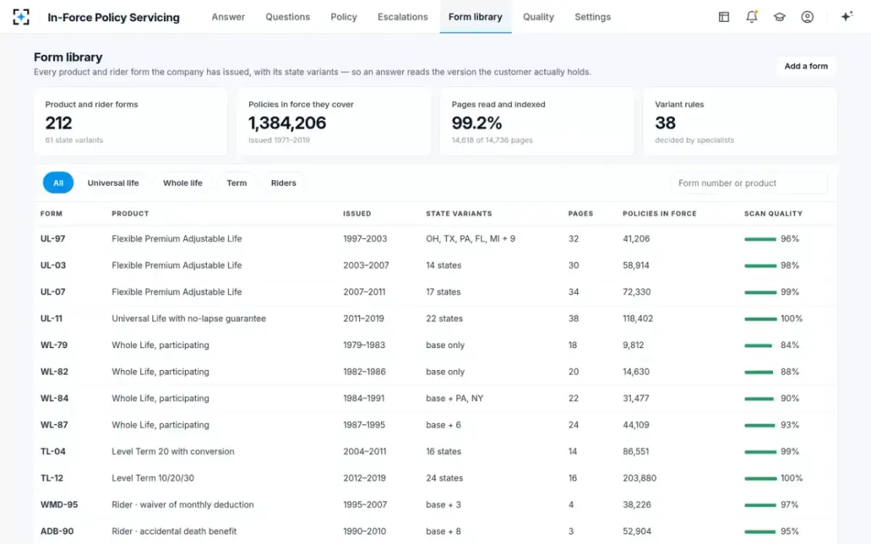
Task: Filter by Riders
Action: coord(283,183)
